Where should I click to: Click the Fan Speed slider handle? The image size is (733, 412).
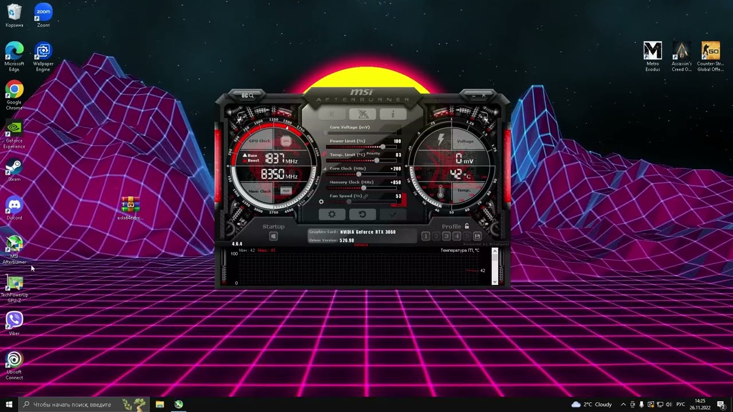point(349,201)
